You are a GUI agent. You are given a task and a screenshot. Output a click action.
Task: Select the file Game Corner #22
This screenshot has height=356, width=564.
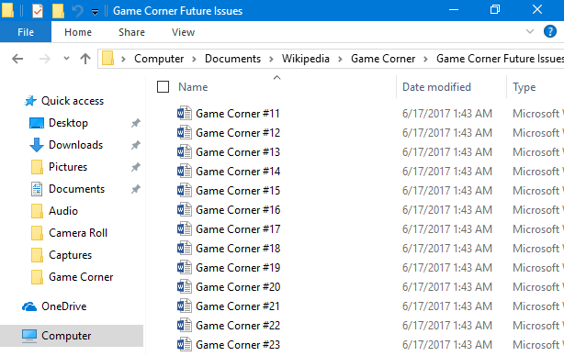click(x=238, y=326)
